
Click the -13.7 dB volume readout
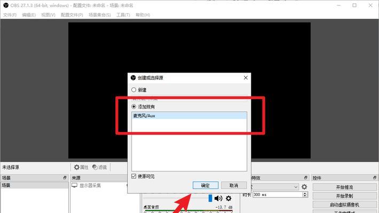pos(224,207)
